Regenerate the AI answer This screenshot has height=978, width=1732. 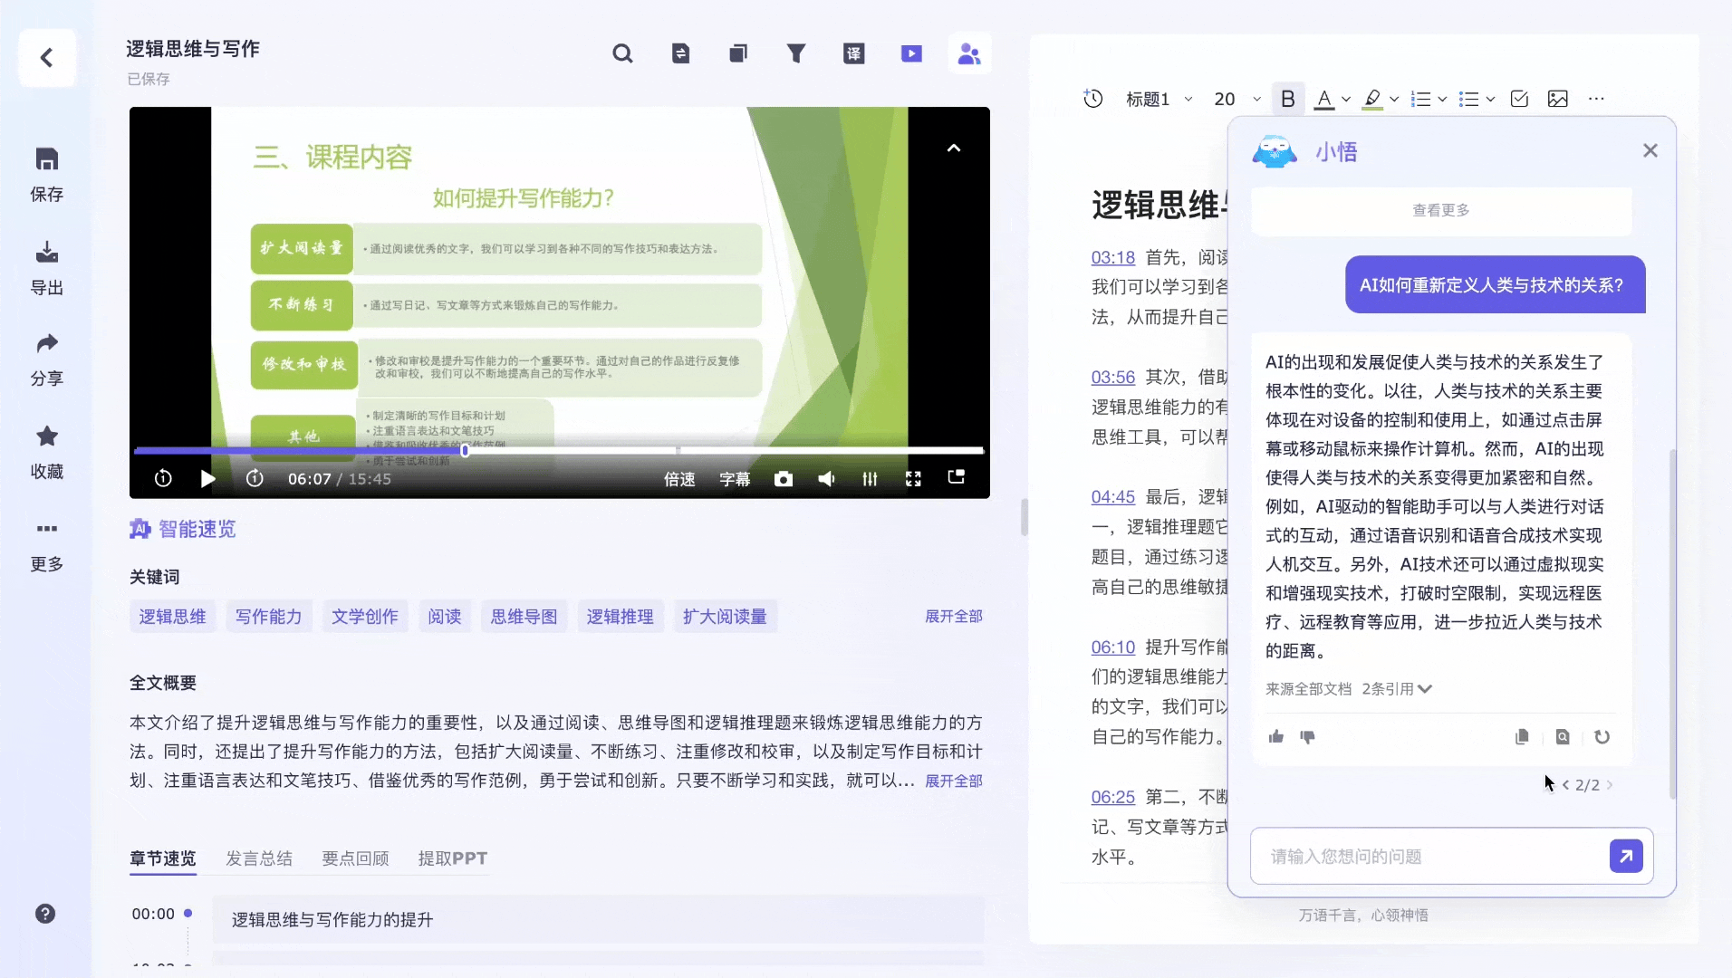[x=1602, y=737]
